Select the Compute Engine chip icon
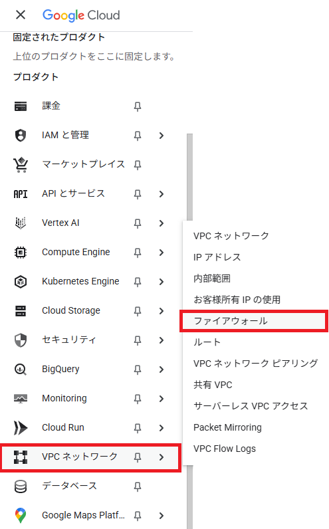 click(21, 253)
